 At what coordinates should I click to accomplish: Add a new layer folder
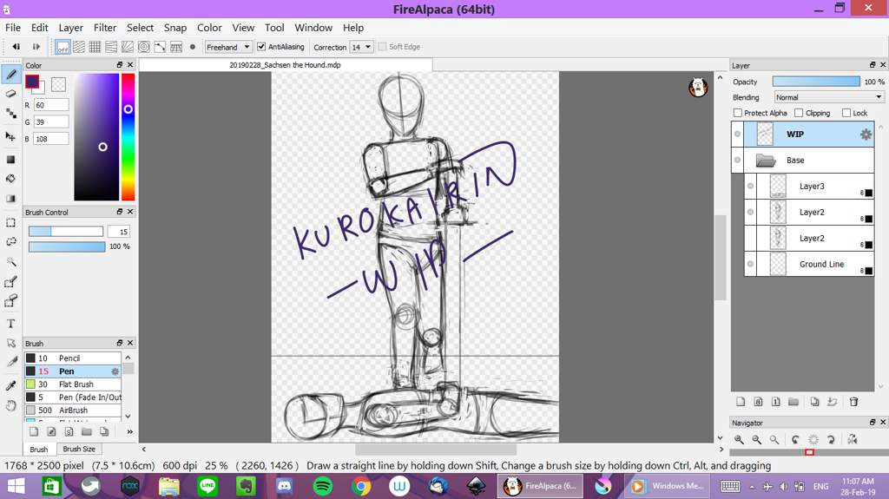click(794, 402)
